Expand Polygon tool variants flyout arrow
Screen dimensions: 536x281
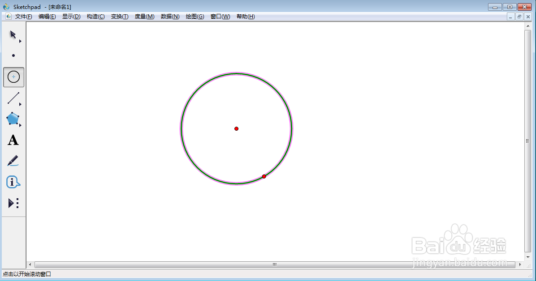click(20, 125)
